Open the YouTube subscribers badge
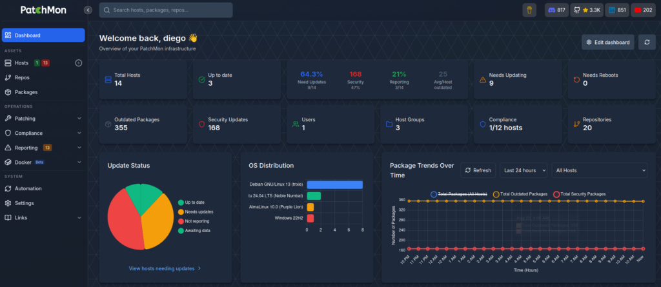The image size is (661, 287). (x=644, y=10)
